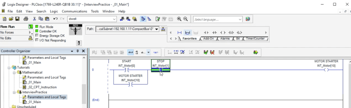
Task: Open the Tools menu
Action: (x=95, y=11)
